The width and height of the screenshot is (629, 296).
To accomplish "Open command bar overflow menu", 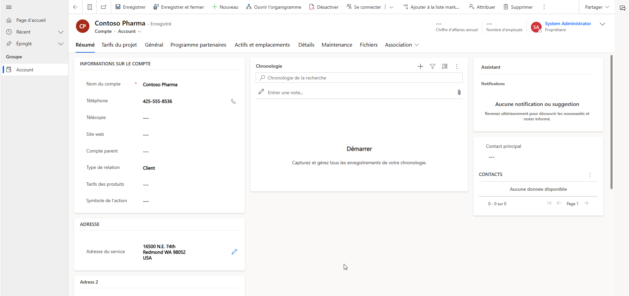I will (544, 7).
